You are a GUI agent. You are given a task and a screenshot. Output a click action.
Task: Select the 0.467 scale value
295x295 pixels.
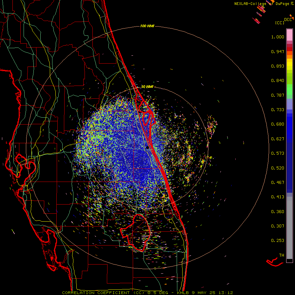pos(278,183)
